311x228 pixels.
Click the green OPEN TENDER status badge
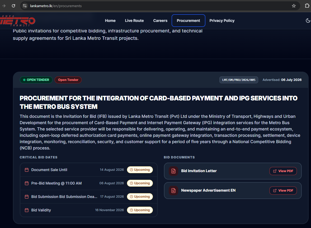[x=36, y=80]
